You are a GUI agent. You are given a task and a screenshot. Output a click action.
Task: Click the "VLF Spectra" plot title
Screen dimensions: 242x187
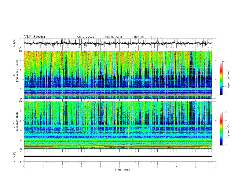[x=35, y=37]
